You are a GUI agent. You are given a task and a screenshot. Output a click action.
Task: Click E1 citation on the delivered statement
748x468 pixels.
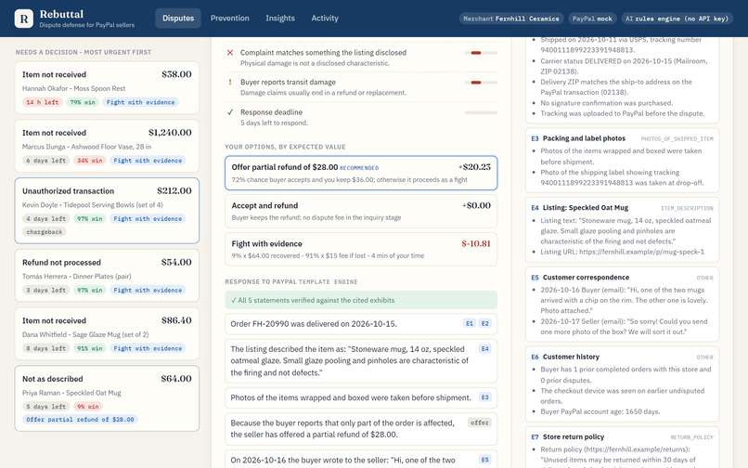coord(470,323)
